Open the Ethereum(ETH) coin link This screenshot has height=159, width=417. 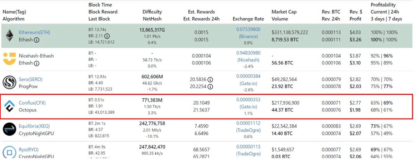coord(34,32)
